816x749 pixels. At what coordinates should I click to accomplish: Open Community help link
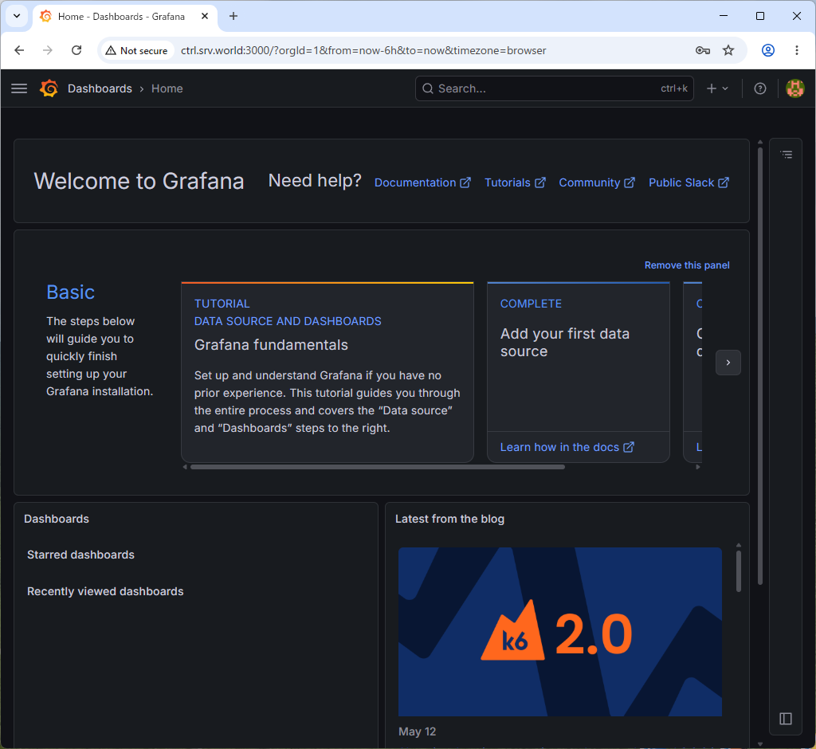click(x=597, y=182)
